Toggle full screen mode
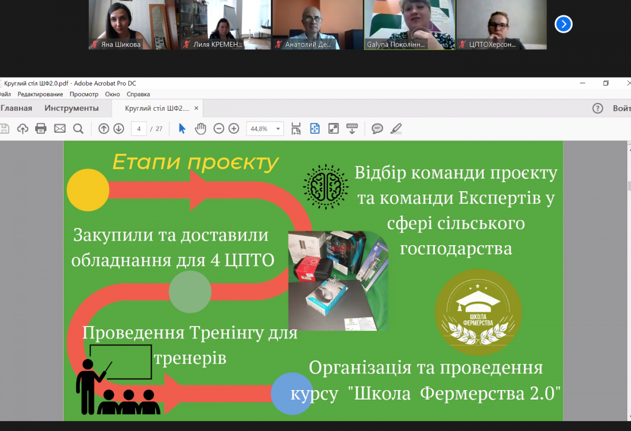The image size is (631, 431). (x=333, y=129)
